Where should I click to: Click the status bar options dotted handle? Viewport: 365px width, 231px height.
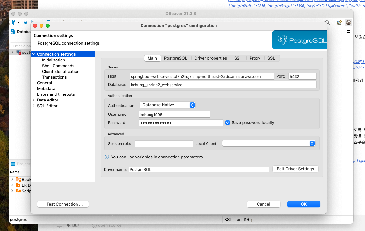(252, 220)
